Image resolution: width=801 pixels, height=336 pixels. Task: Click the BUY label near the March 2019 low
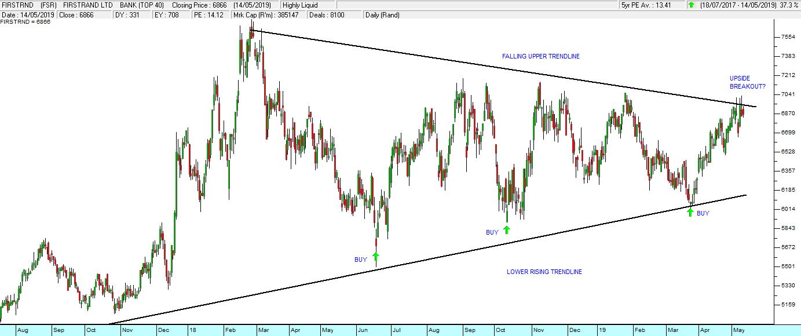coord(703,213)
